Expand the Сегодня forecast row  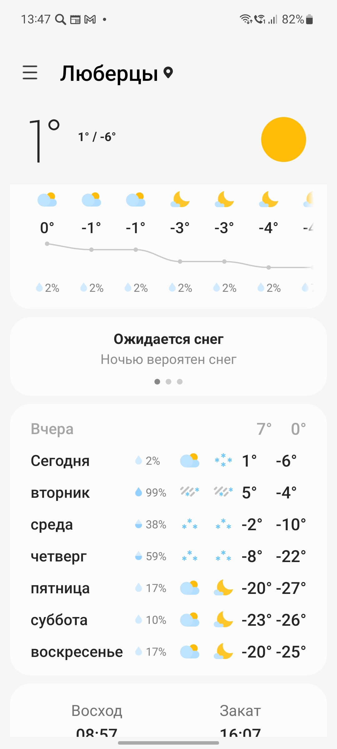[168, 461]
